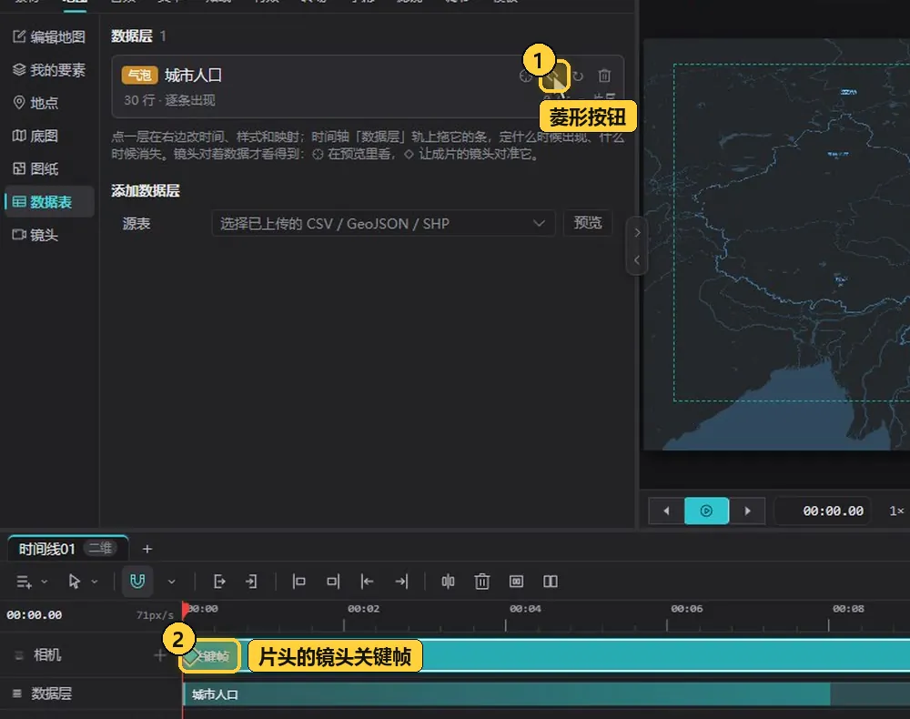Click the refresh icon on 城市人口 layer
Image resolution: width=910 pixels, height=719 pixels.
point(578,76)
